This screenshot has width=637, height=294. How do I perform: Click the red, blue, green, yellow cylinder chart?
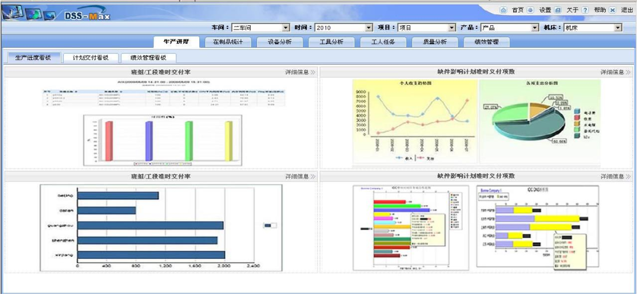[x=163, y=140]
